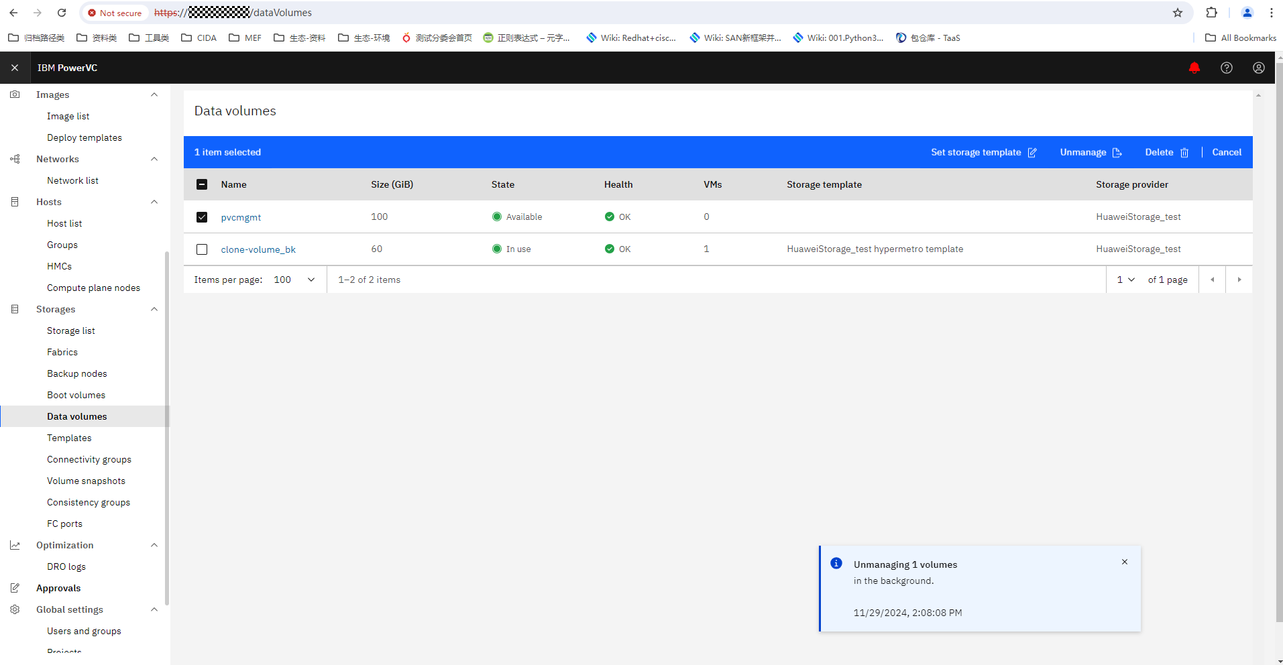Click the browser back arrow

(x=13, y=13)
